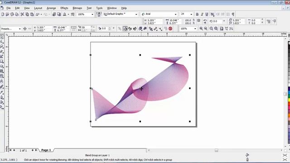
Task: Click the blend steps value field
Action: 87,27
